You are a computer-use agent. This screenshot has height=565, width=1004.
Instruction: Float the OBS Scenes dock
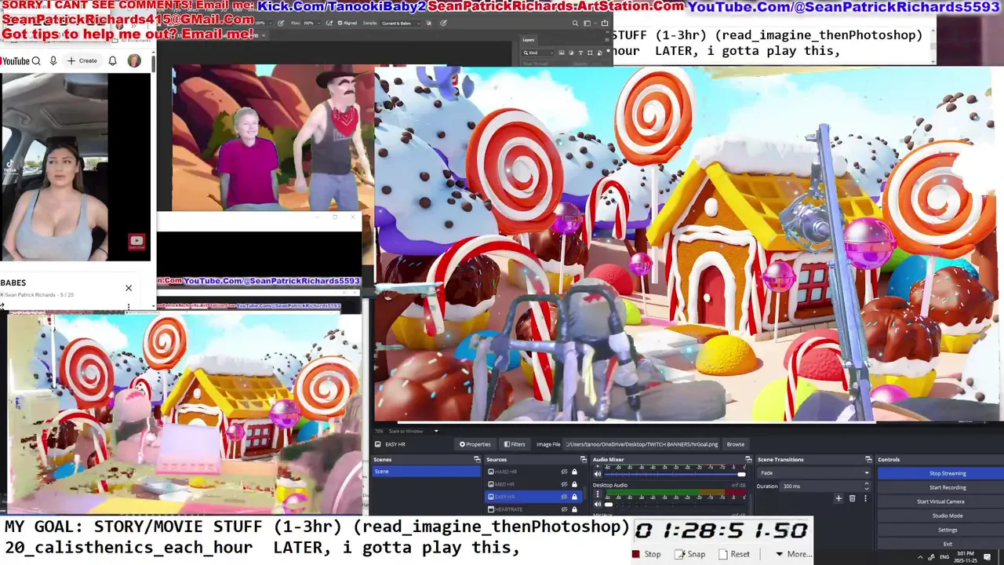point(477,460)
